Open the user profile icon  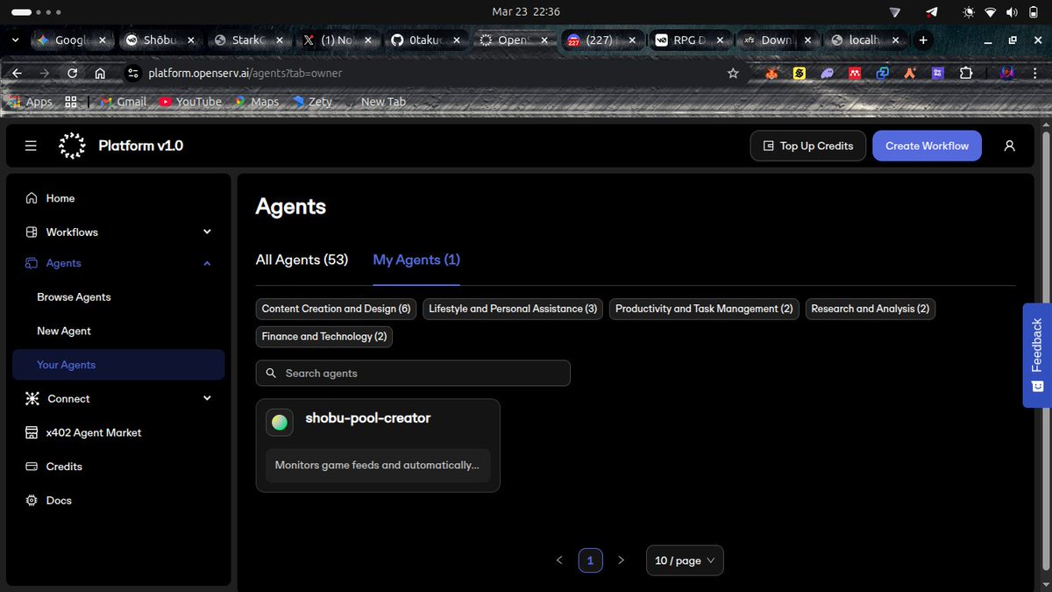coord(1009,146)
